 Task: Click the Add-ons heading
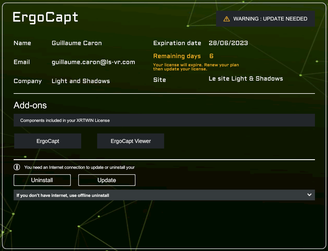(30, 105)
